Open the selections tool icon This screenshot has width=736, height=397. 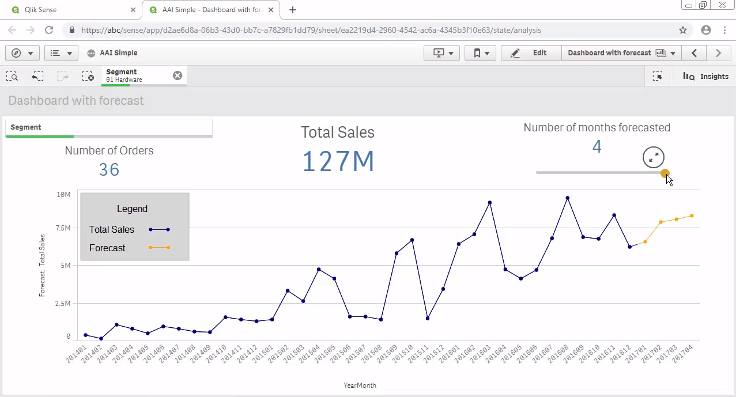click(x=658, y=76)
